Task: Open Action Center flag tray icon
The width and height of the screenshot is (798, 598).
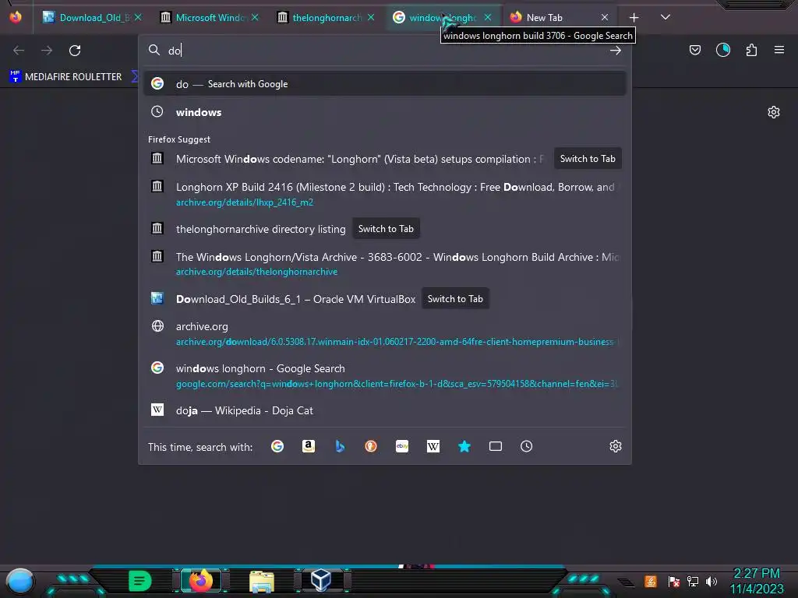Action: pos(674,581)
